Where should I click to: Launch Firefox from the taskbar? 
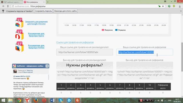point(36,100)
